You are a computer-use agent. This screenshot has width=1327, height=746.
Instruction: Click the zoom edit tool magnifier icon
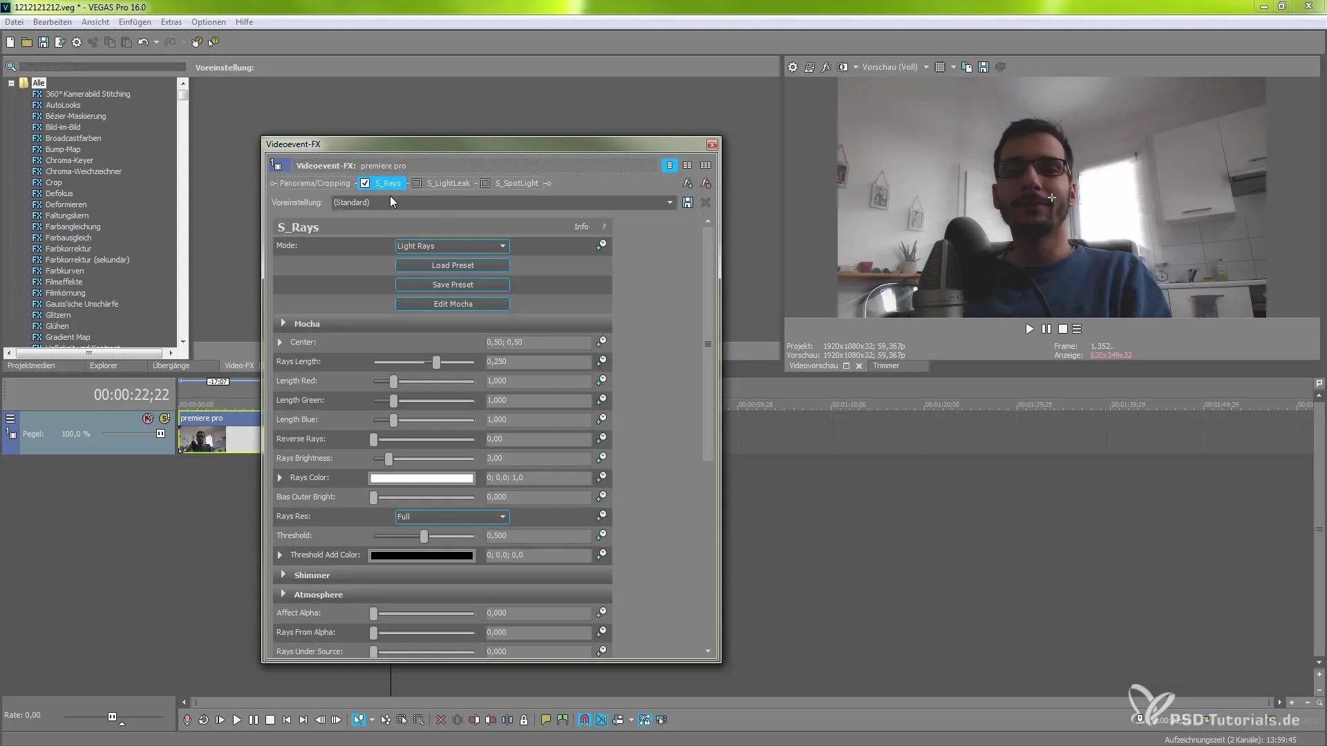pos(419,720)
